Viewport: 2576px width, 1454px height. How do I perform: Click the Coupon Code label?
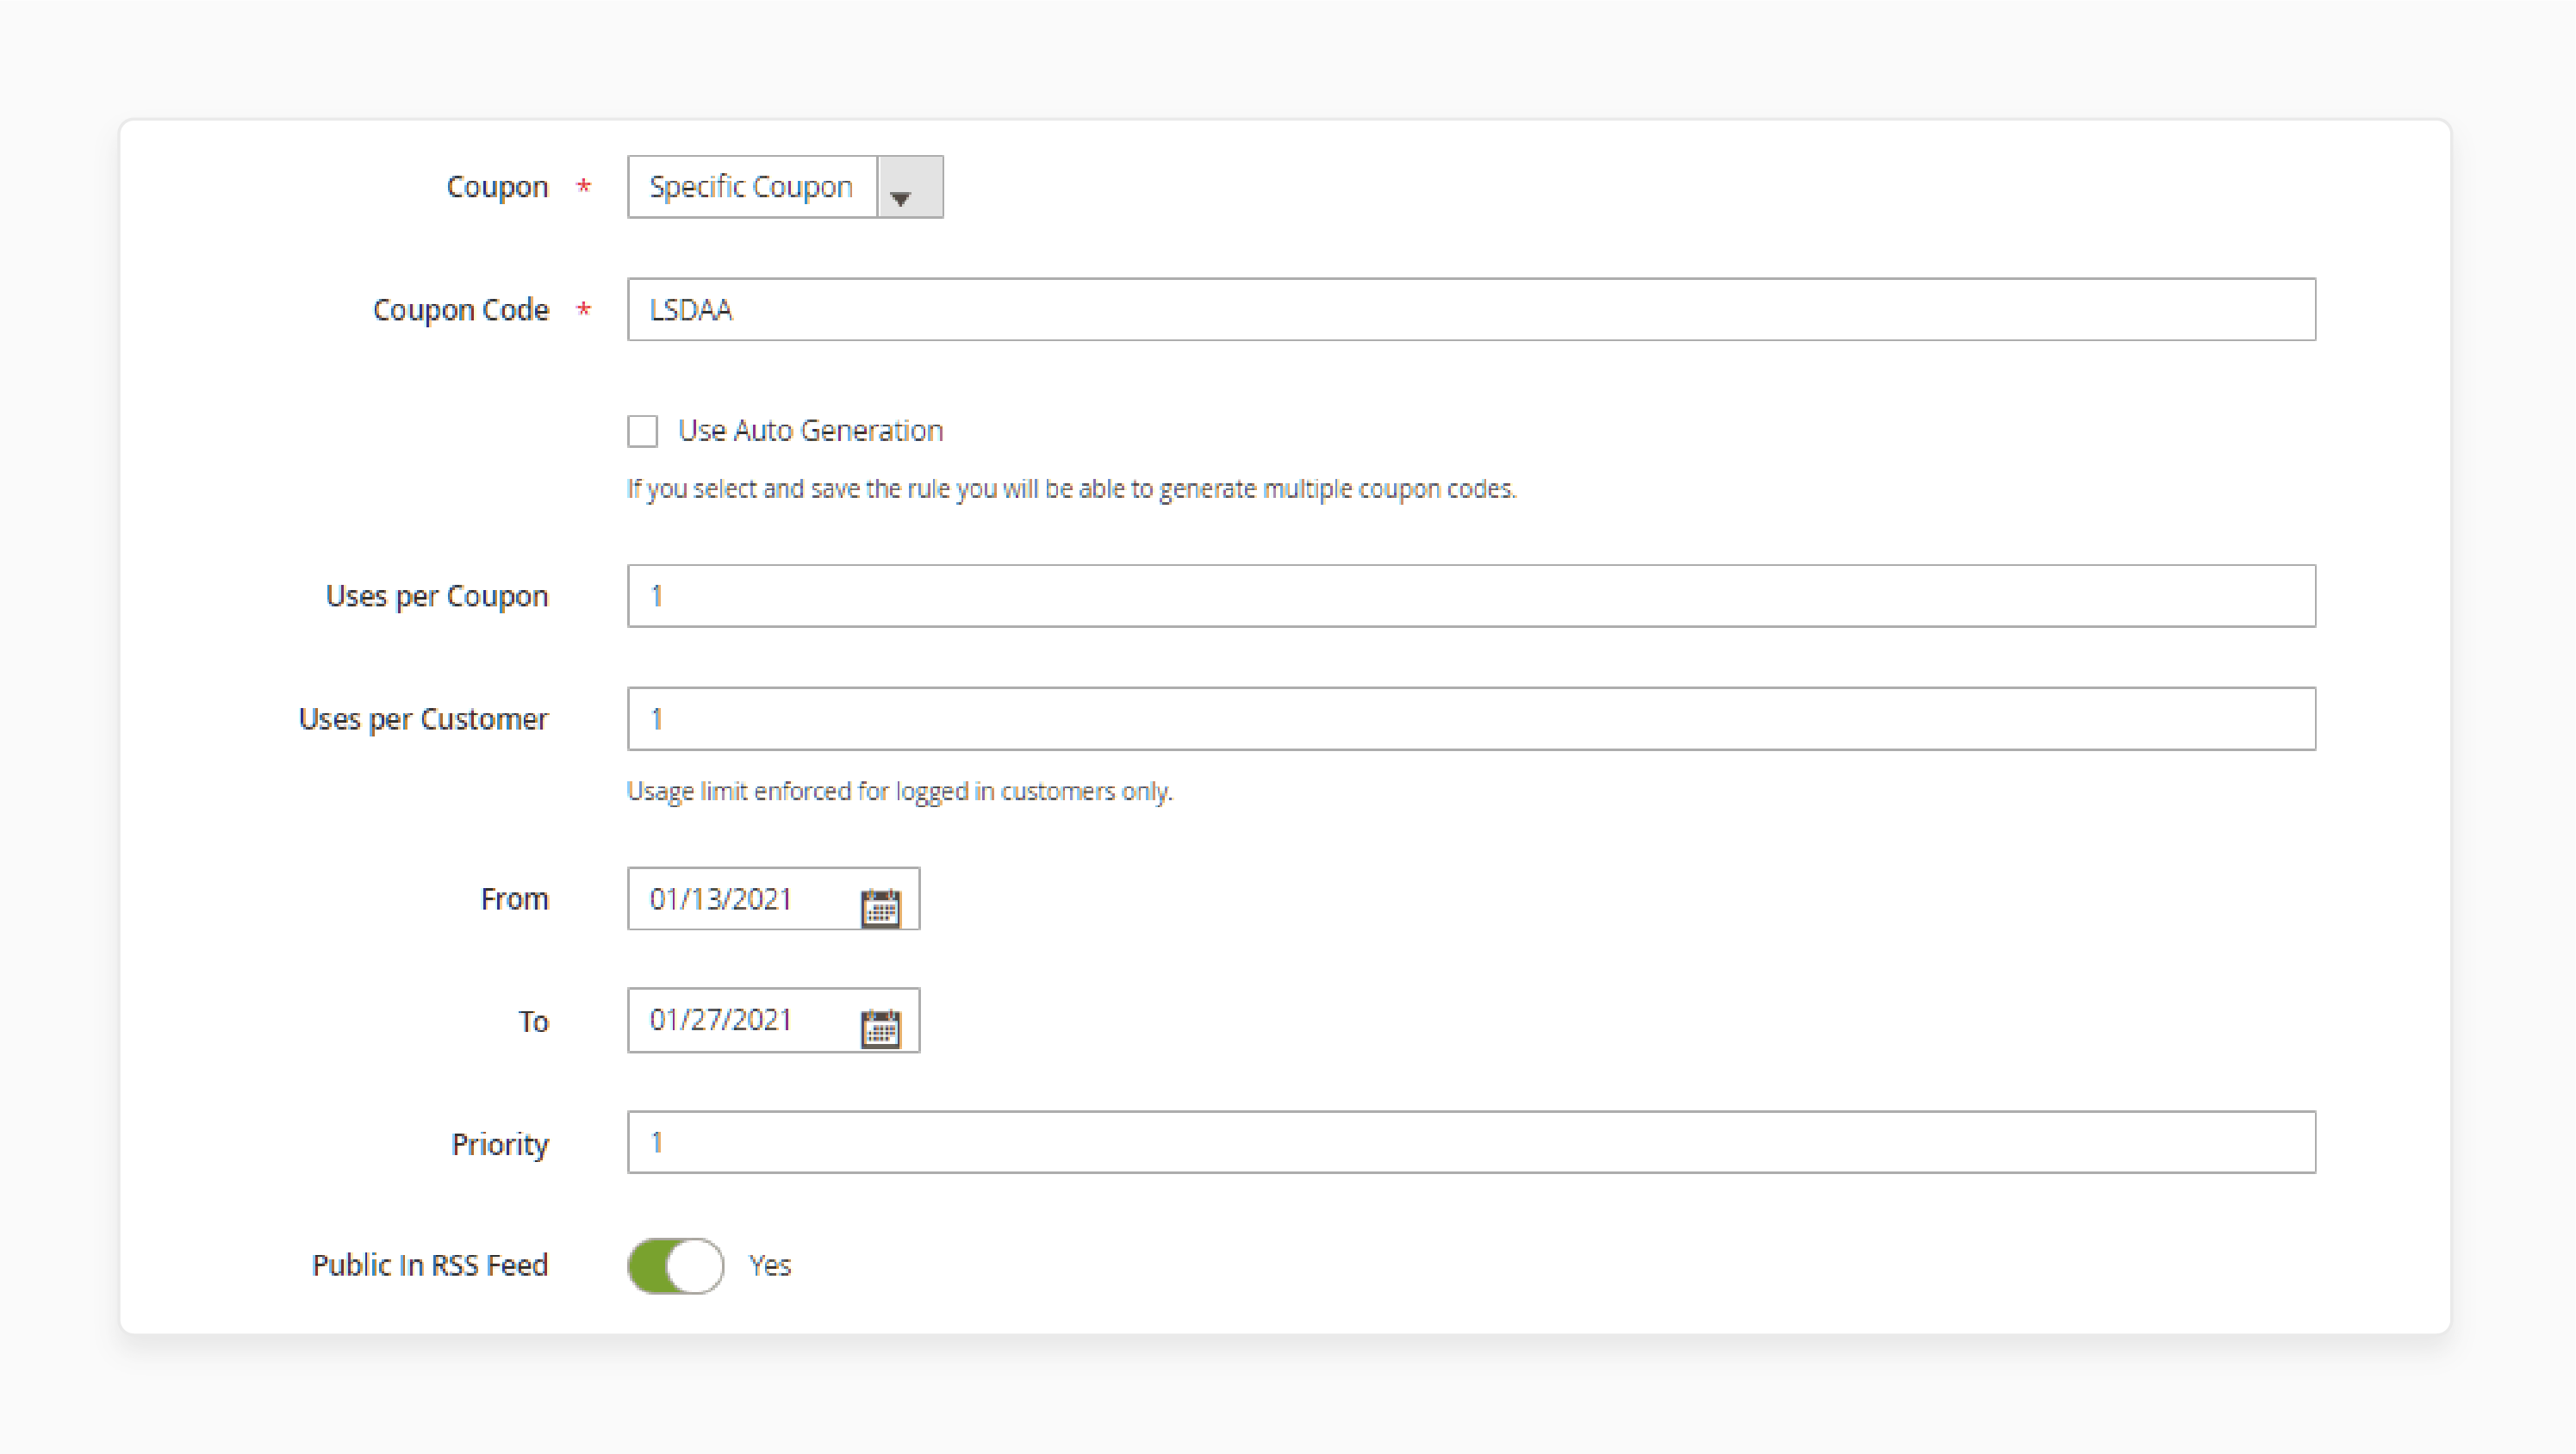[461, 310]
